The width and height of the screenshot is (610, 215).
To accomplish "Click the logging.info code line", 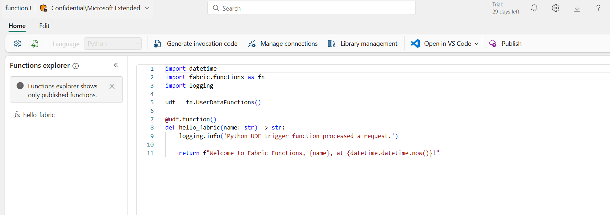I will pyautogui.click(x=288, y=136).
